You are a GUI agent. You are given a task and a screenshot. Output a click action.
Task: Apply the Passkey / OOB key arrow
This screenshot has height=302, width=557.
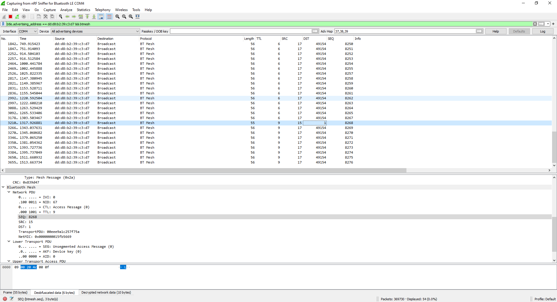[x=315, y=31]
